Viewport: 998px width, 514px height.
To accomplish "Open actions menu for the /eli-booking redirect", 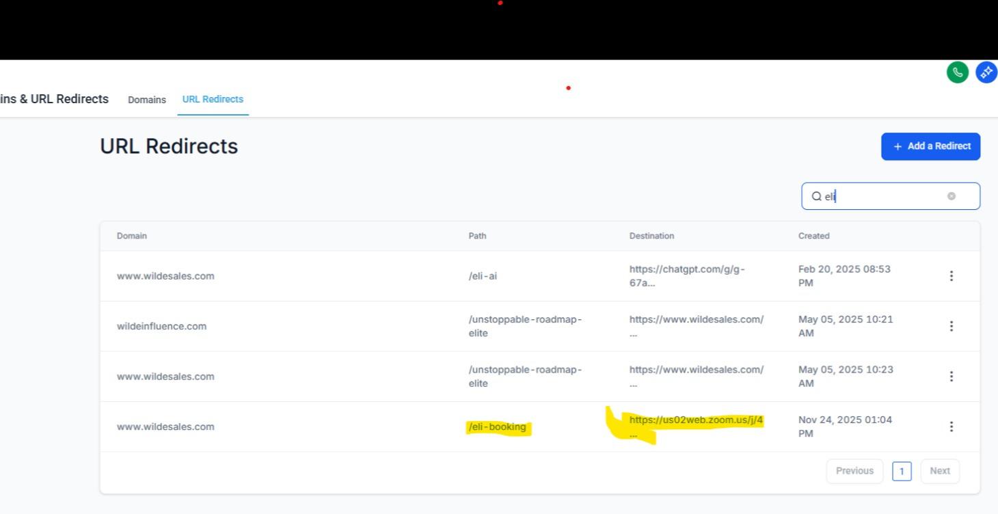I will pyautogui.click(x=951, y=427).
